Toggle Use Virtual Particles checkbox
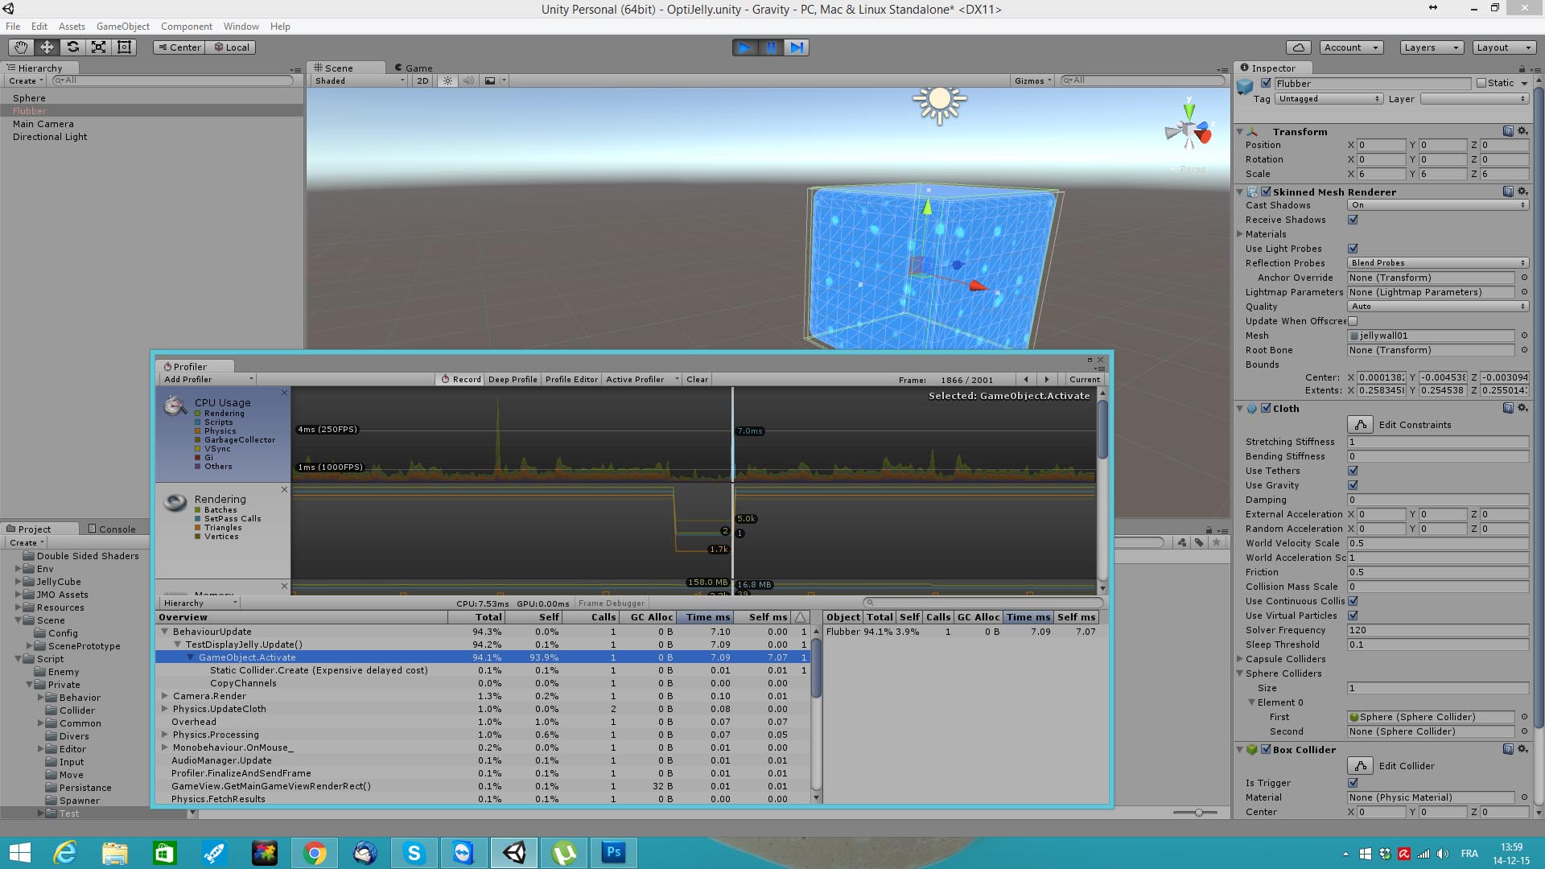The image size is (1545, 869). click(1353, 616)
